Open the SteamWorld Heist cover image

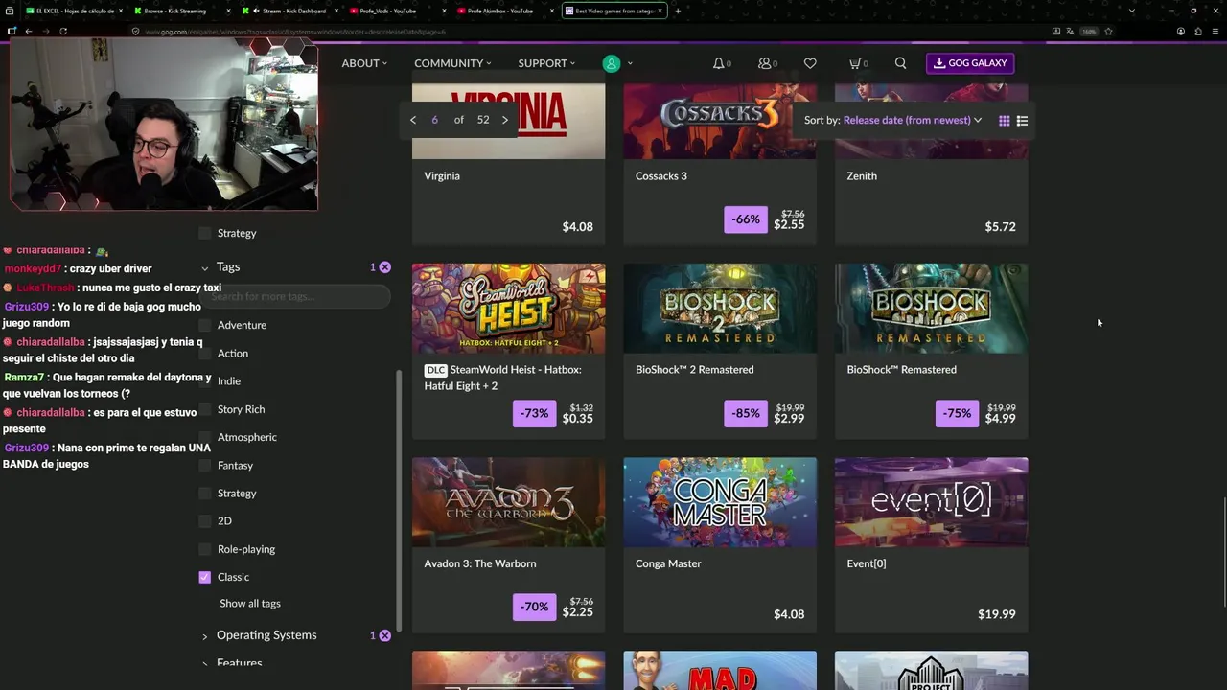tap(508, 309)
